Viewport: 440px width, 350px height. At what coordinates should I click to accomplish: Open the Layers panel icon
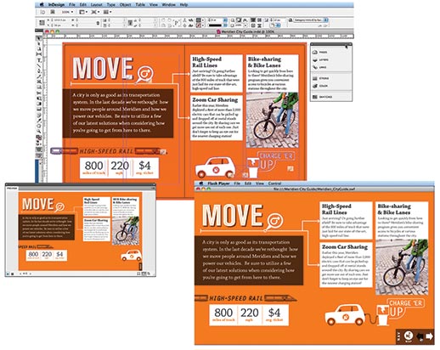(315, 59)
